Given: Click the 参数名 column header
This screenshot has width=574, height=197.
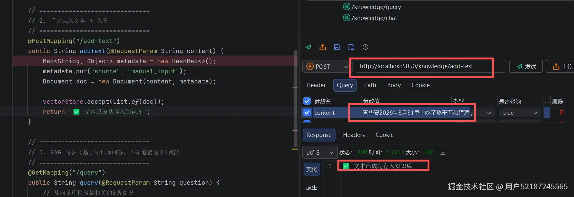Looking at the screenshot, I should pos(323,101).
